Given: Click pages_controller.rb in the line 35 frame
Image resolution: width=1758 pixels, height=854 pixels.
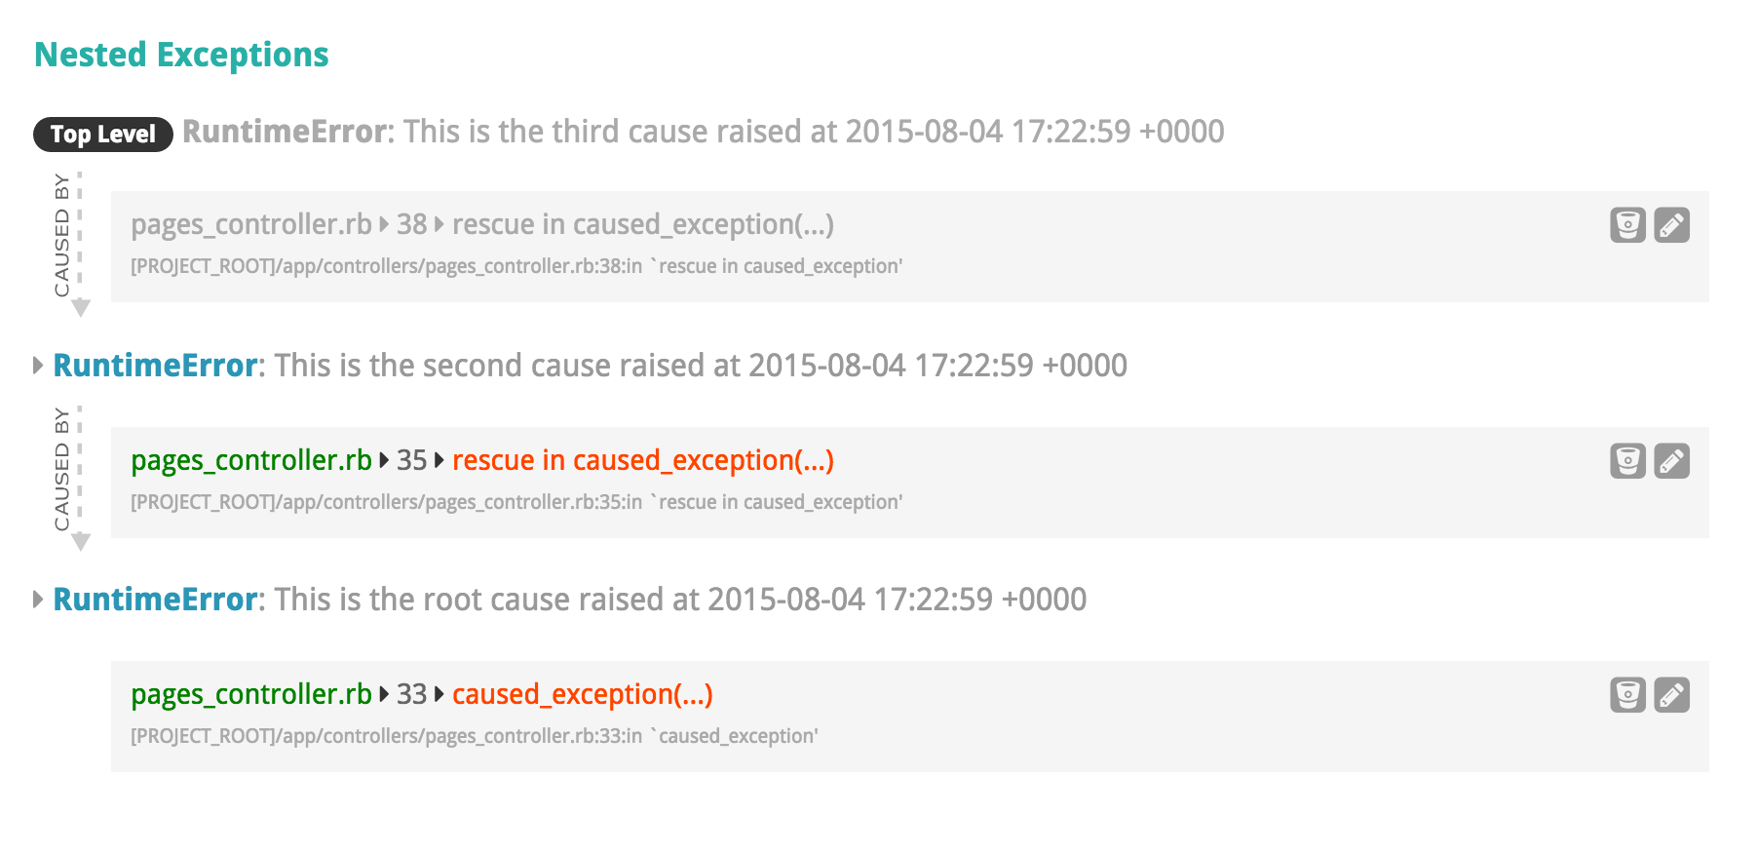Looking at the screenshot, I should click(251, 460).
